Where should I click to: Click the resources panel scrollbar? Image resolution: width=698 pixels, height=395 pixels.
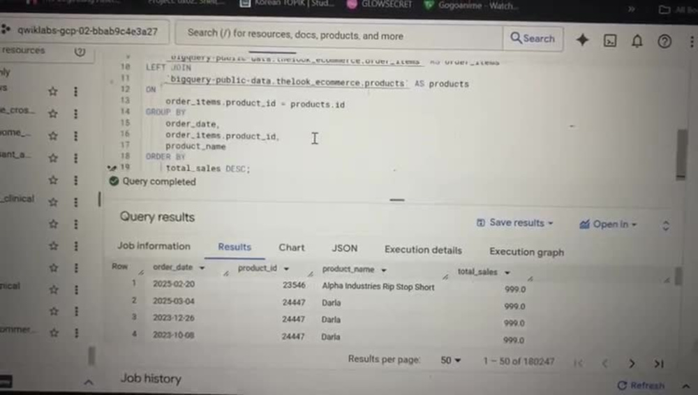pyautogui.click(x=91, y=356)
